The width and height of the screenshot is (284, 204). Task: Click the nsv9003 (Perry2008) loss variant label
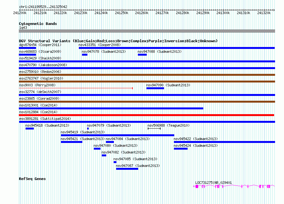pos(37,85)
